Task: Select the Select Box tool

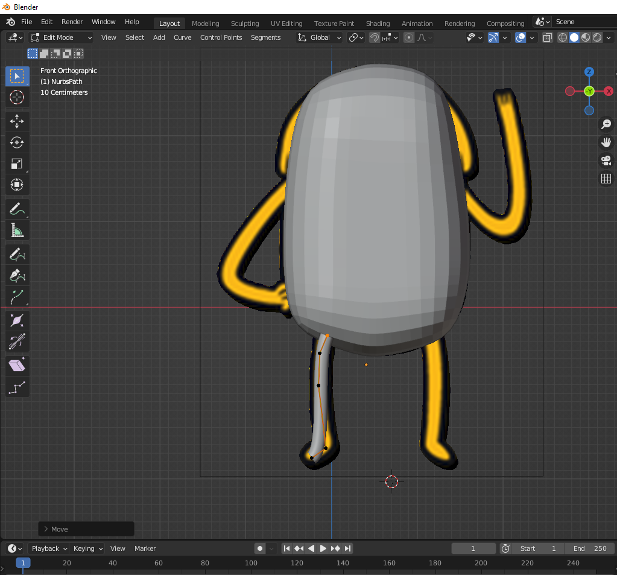Action: [x=17, y=76]
